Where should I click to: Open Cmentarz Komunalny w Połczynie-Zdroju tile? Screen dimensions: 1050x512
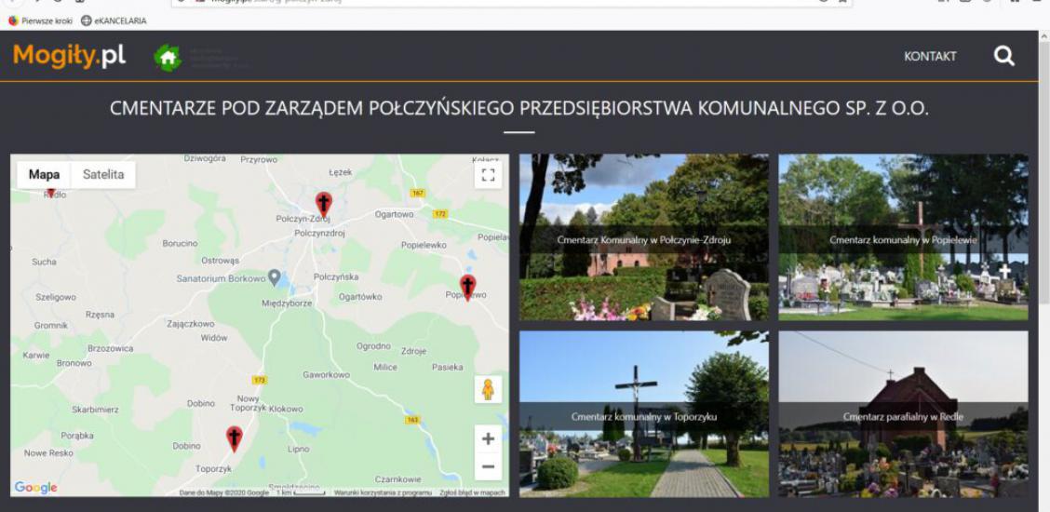pyautogui.click(x=643, y=237)
